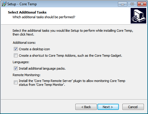148x114 pixels.
Task: Click the 'Core Temp Monitor' remote plugin description
Action: [72, 83]
